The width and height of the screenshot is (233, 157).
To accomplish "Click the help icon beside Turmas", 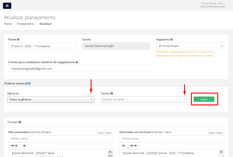I will tap(20, 122).
